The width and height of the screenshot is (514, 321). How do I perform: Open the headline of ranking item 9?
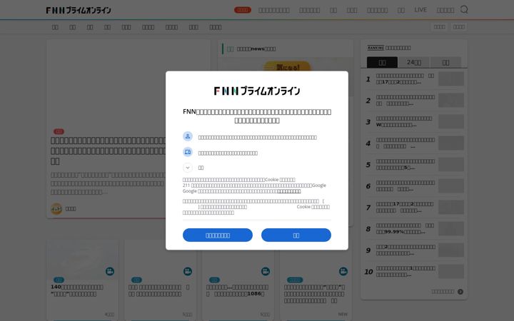pyautogui.click(x=405, y=250)
